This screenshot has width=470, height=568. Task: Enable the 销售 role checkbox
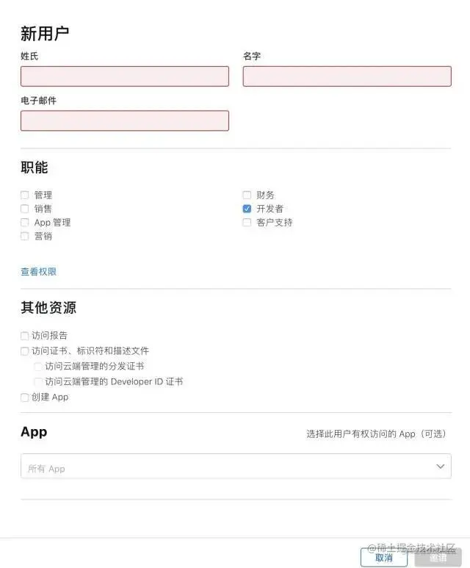pyautogui.click(x=25, y=209)
